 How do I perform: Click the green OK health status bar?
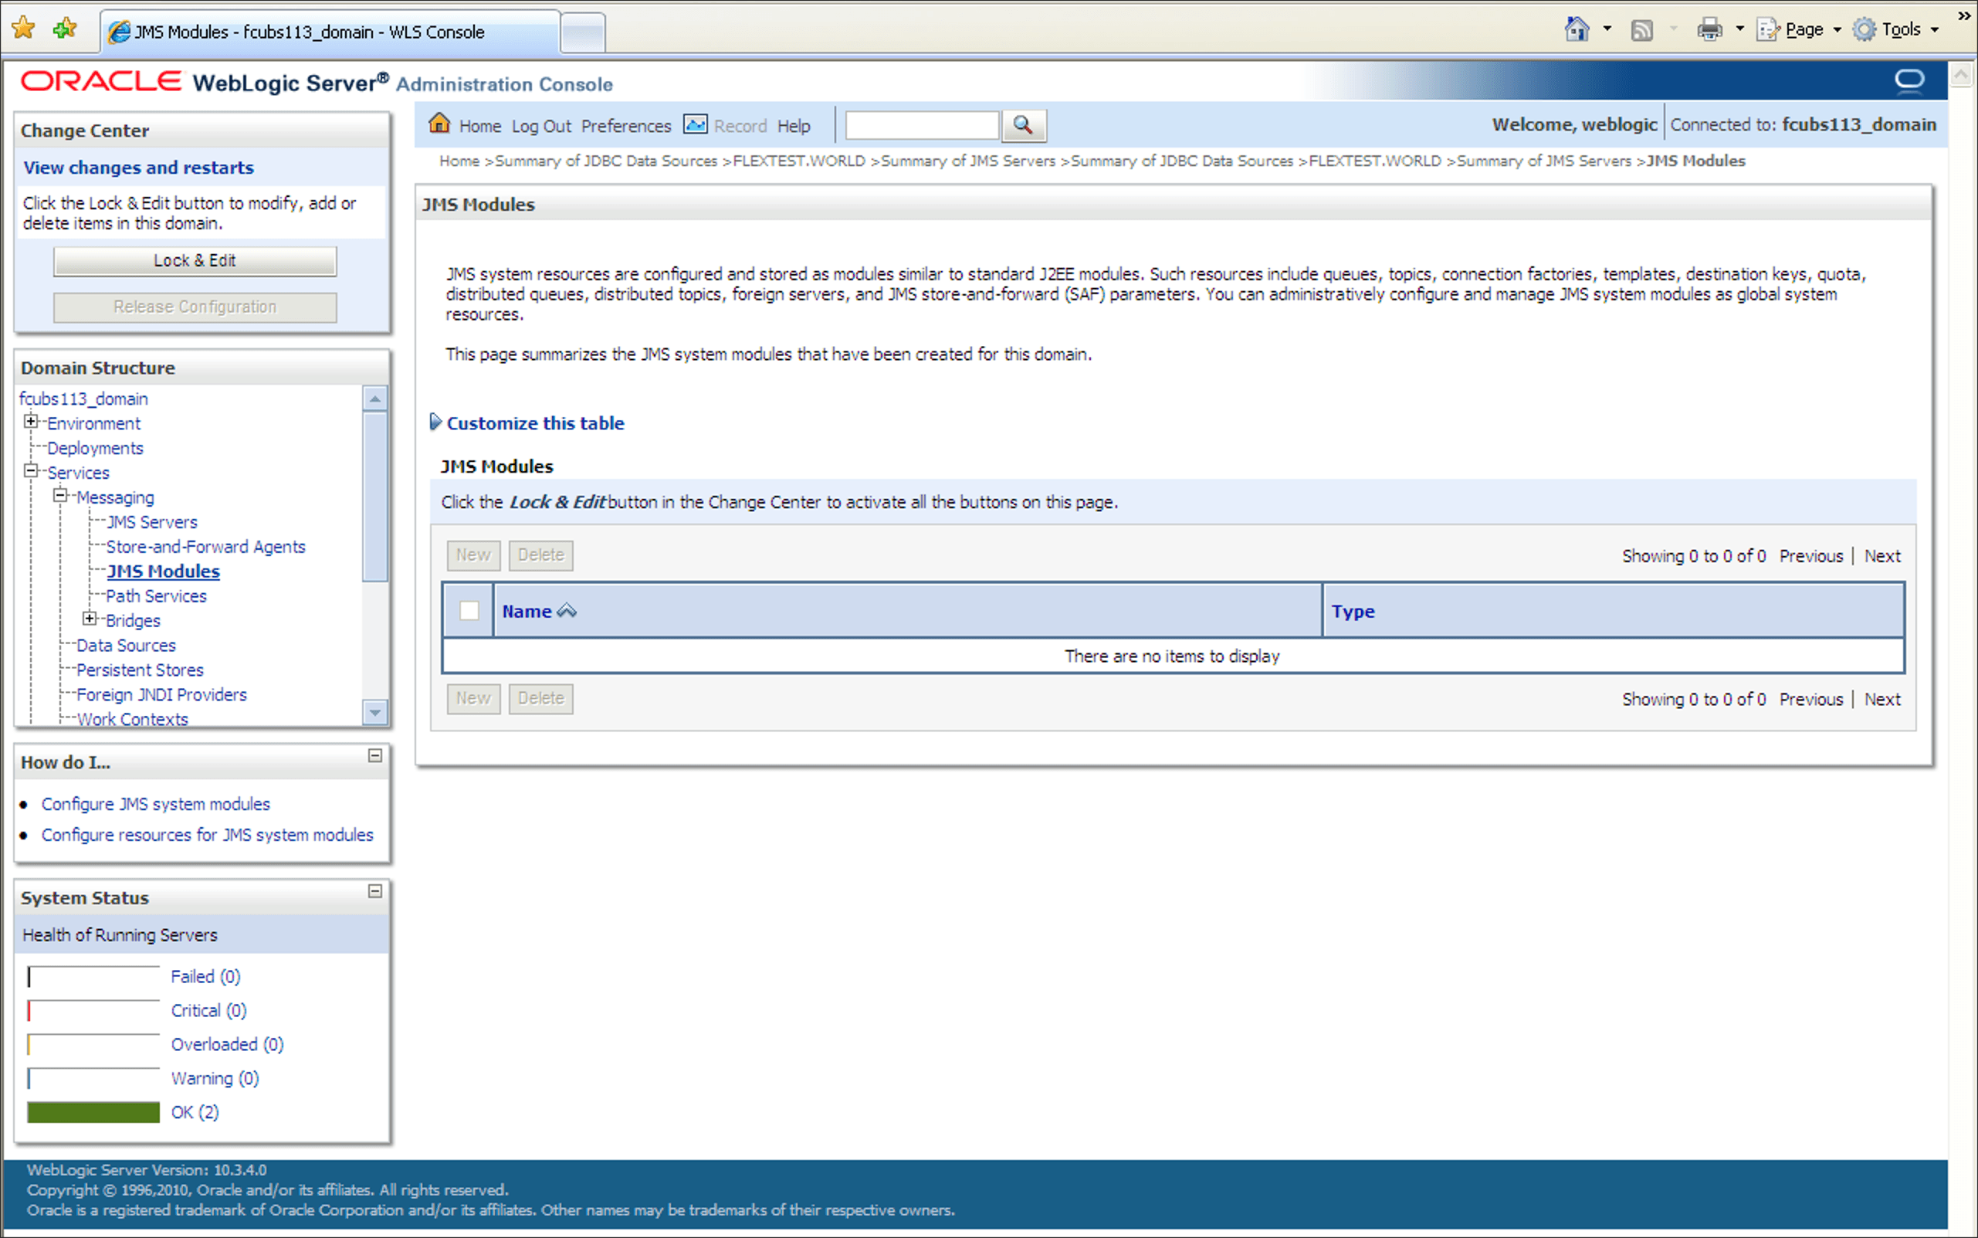coord(93,1112)
